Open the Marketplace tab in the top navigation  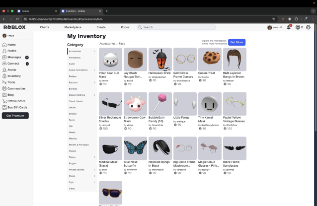[73, 27]
